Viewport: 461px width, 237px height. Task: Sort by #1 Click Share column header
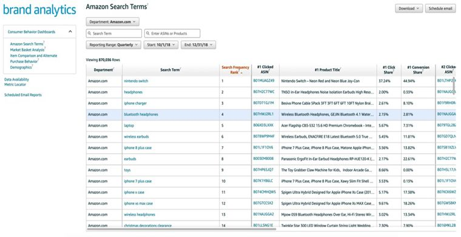click(x=389, y=70)
